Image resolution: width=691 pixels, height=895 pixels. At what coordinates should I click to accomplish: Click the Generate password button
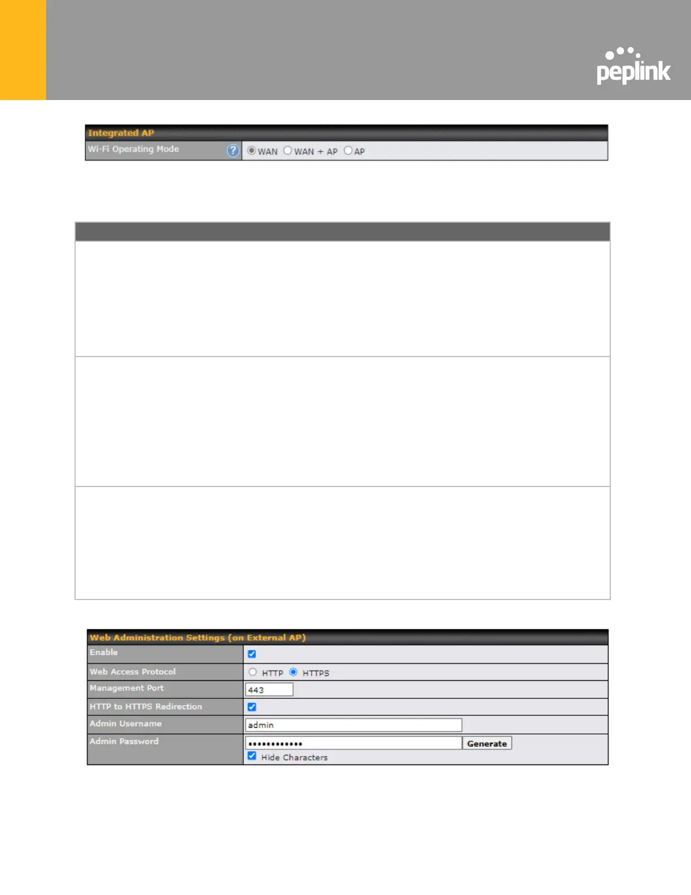coord(487,743)
